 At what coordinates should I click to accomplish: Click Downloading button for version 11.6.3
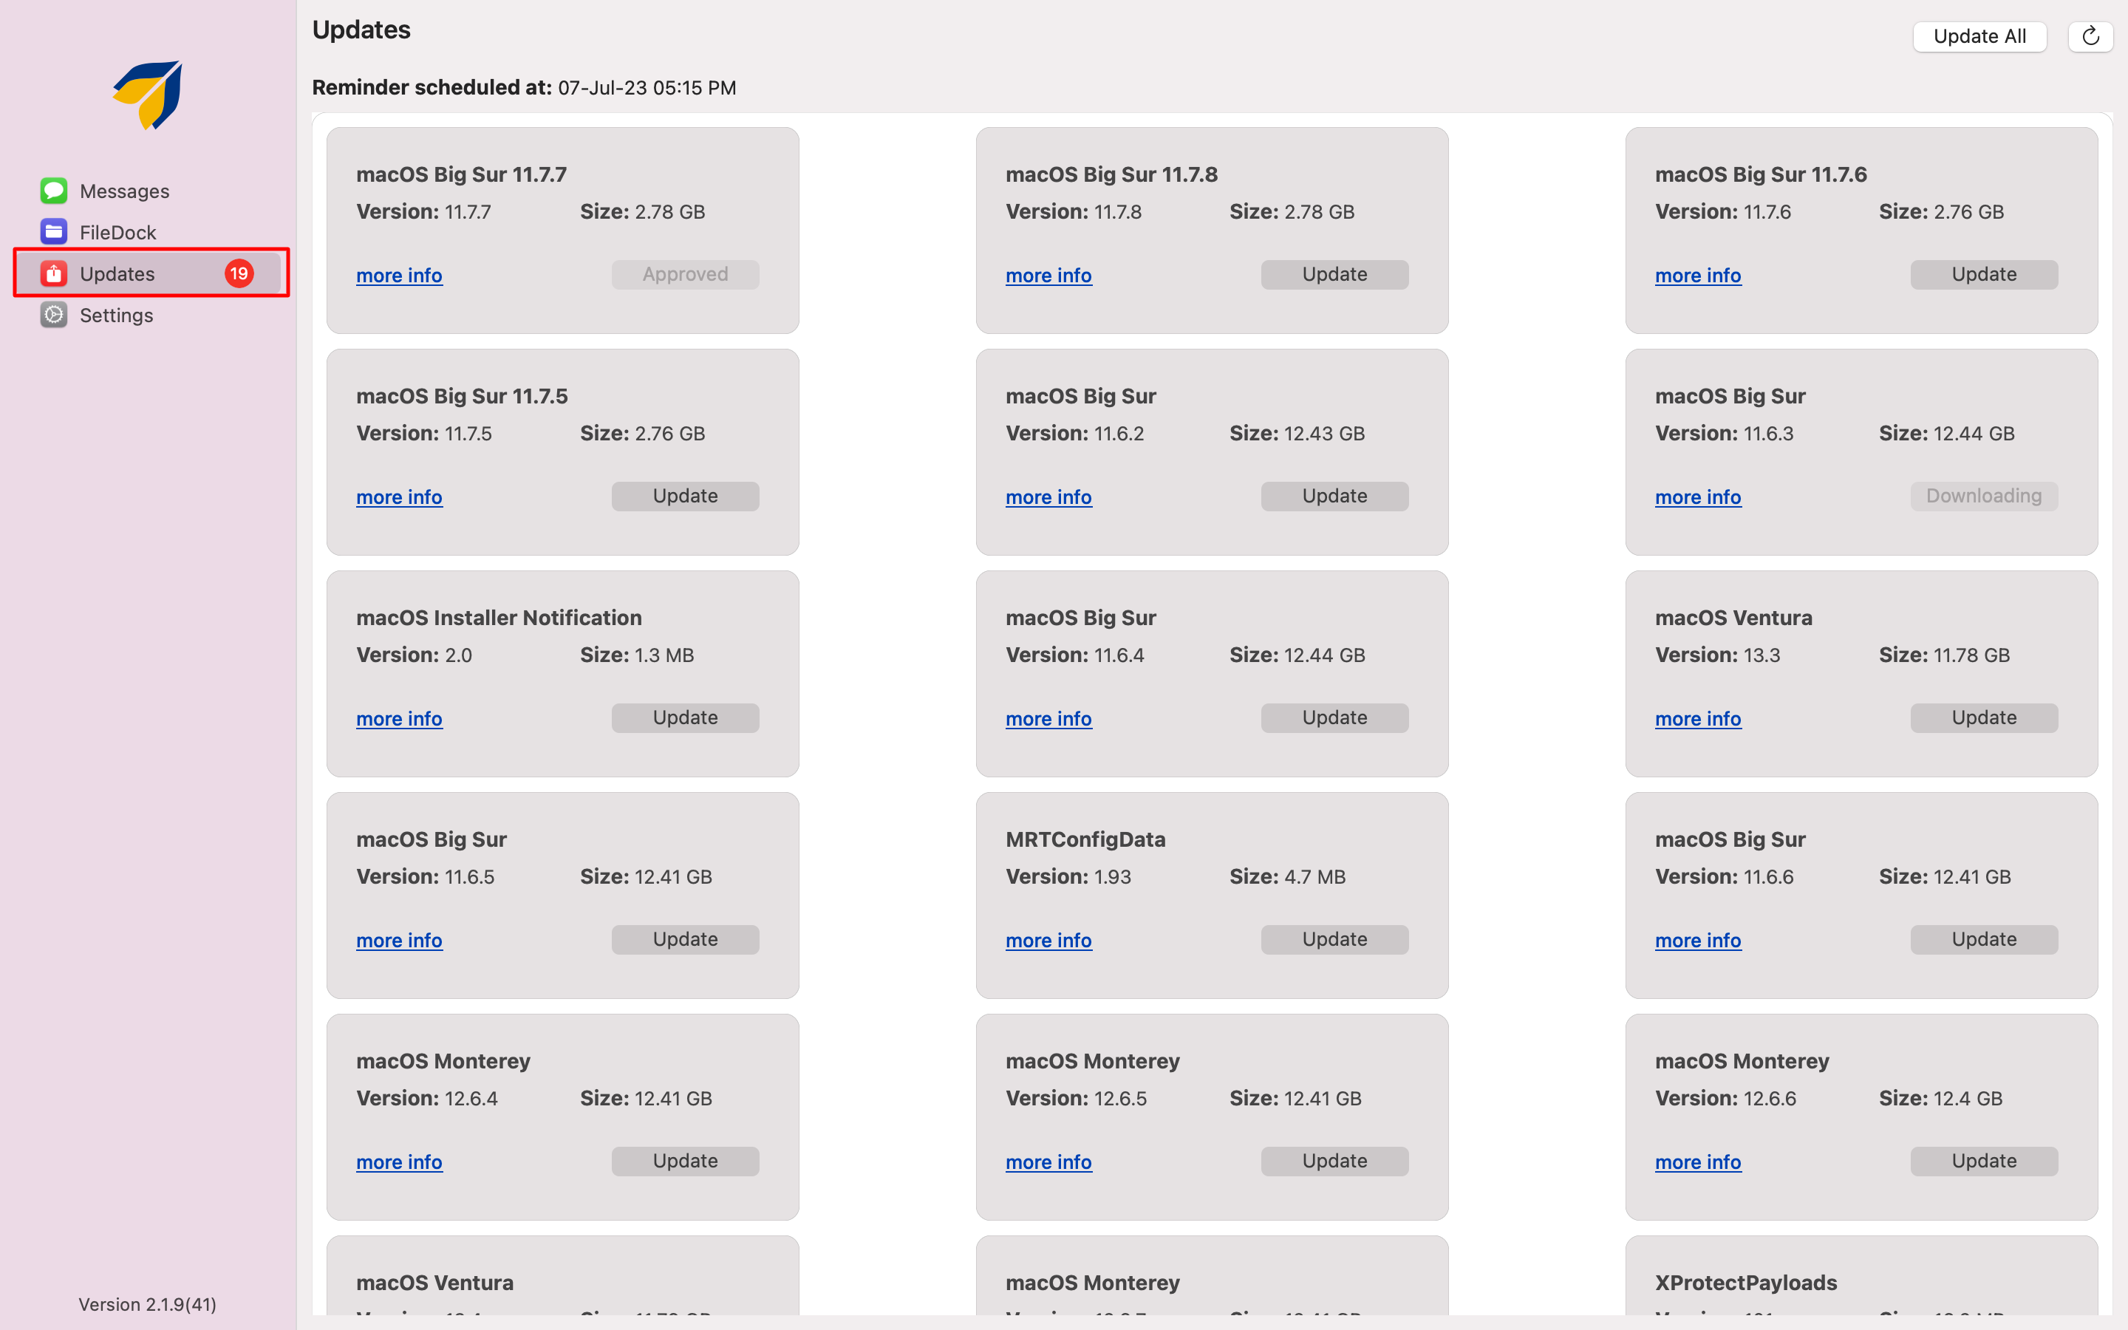click(x=1984, y=496)
